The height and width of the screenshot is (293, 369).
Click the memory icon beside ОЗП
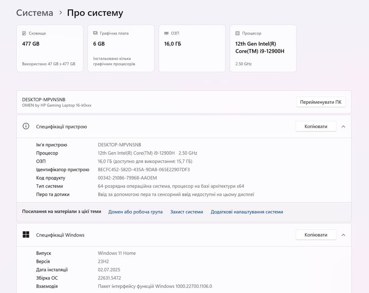pos(167,33)
